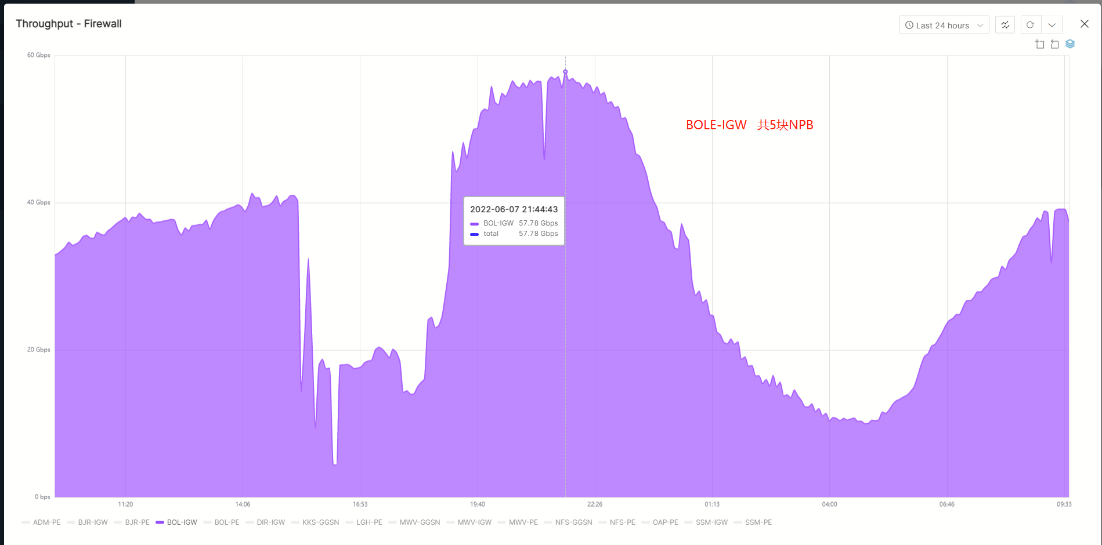The width and height of the screenshot is (1102, 545).
Task: Select the DIR-IGW legend entry
Action: coord(270,522)
